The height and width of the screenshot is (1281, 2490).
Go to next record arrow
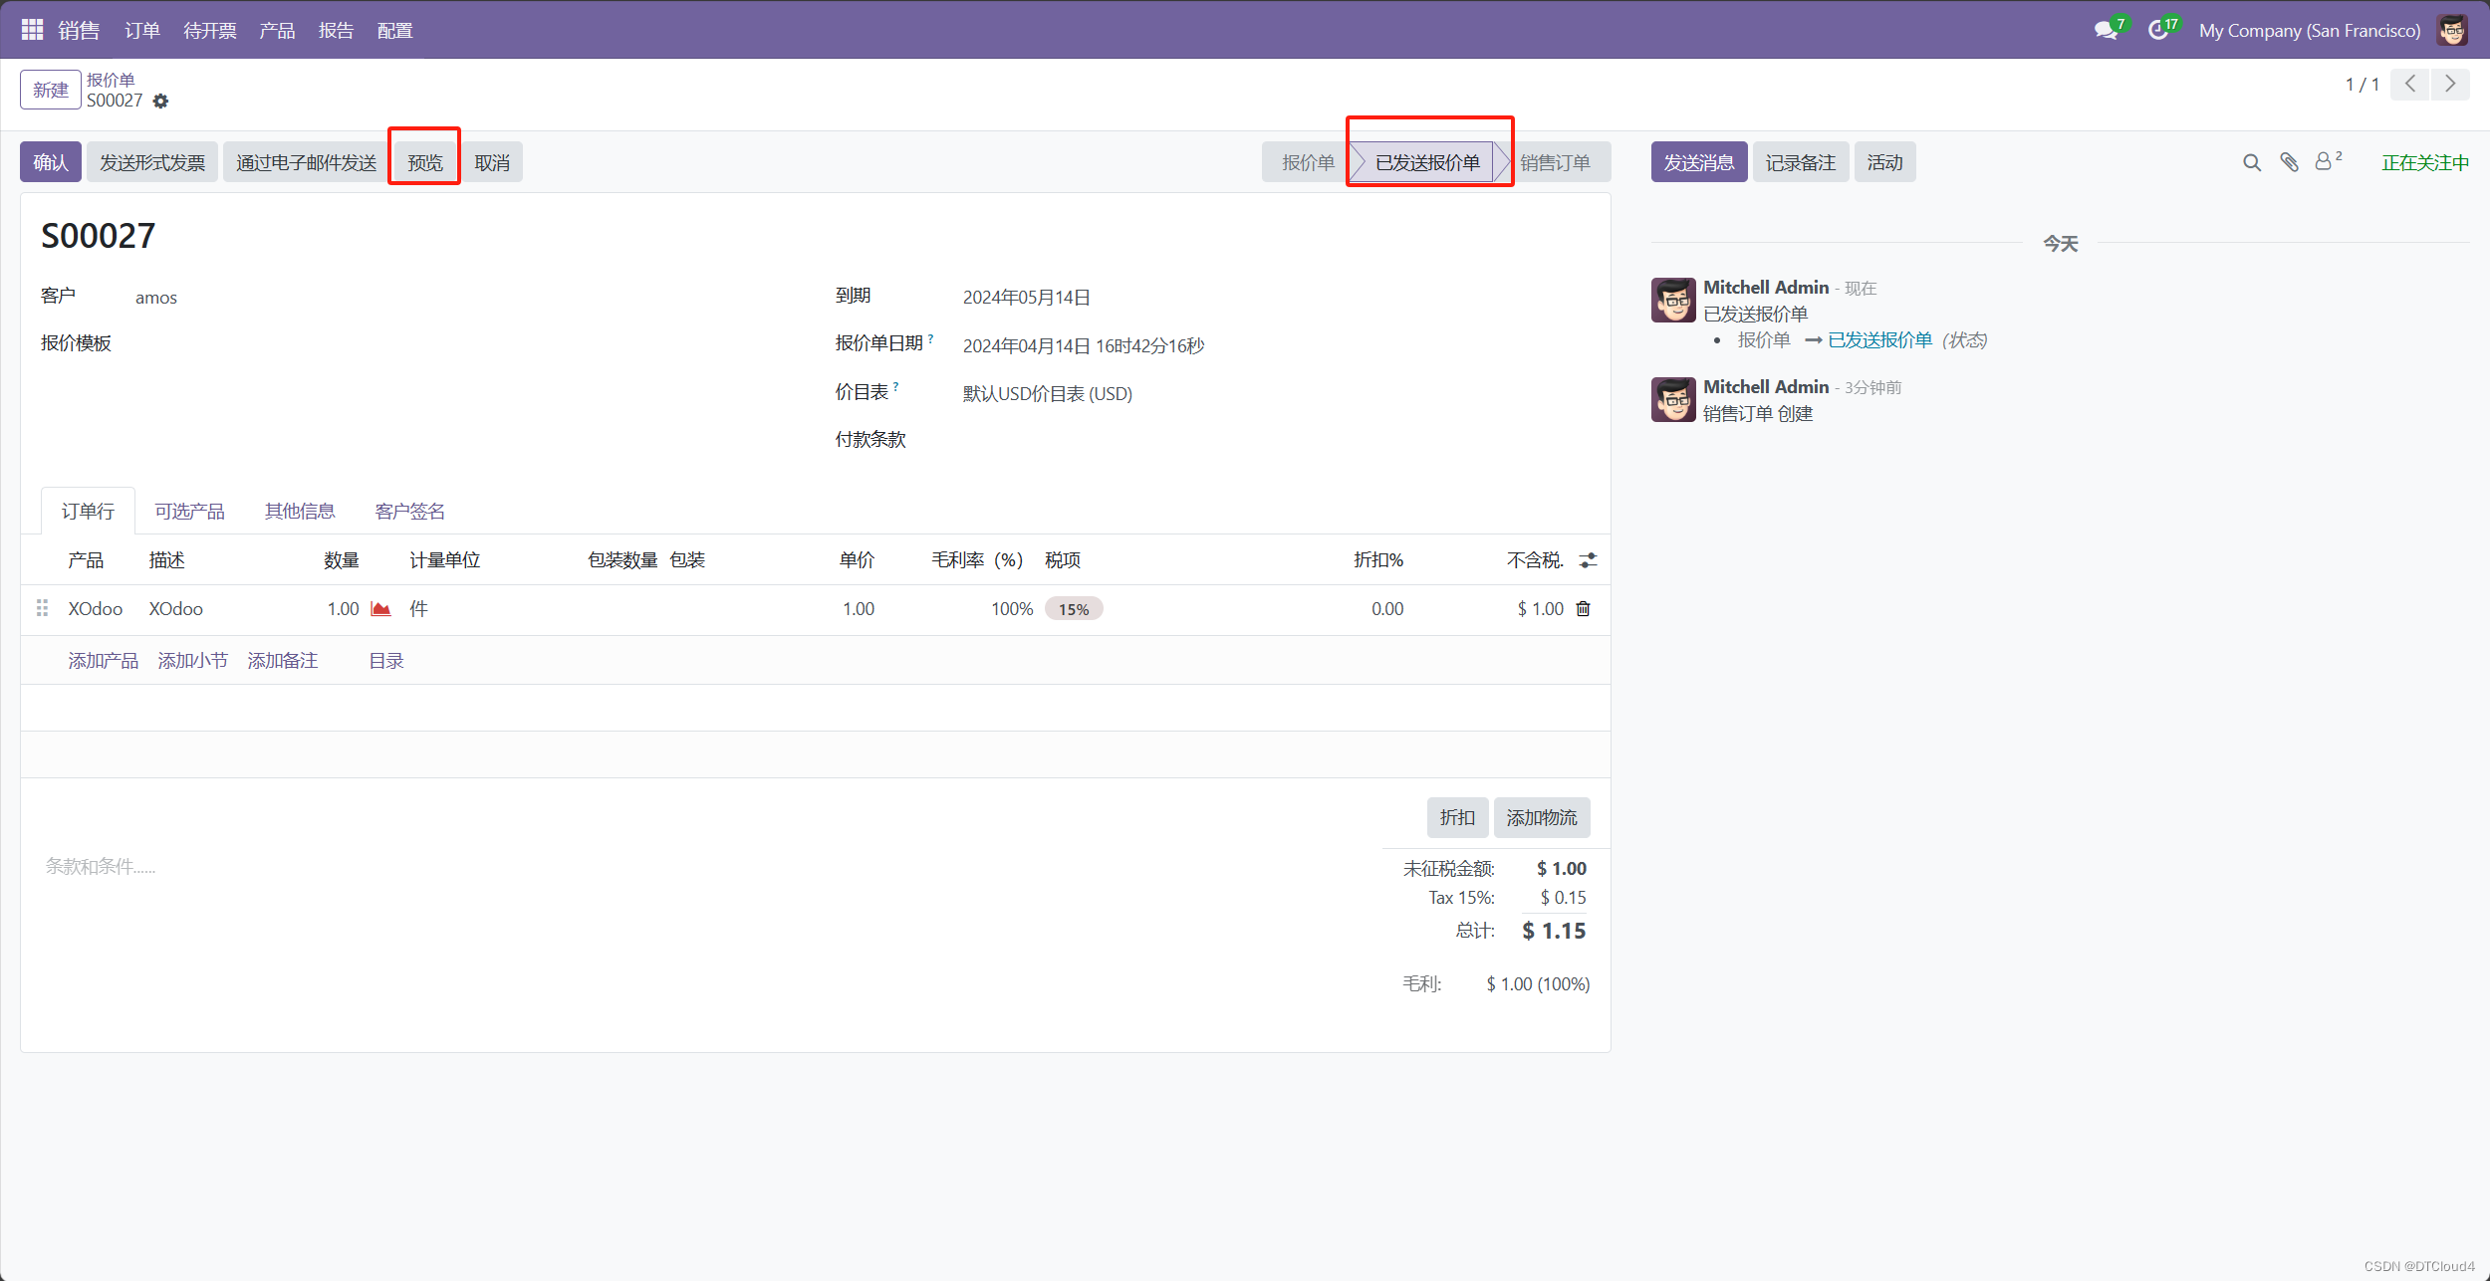point(2450,85)
